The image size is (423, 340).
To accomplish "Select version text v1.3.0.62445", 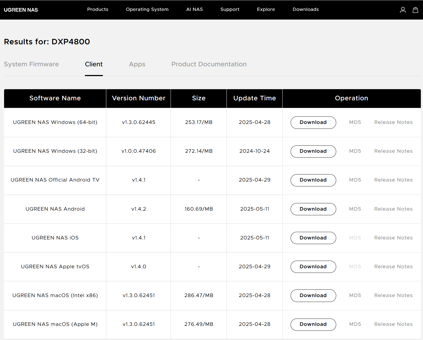I will coord(139,122).
